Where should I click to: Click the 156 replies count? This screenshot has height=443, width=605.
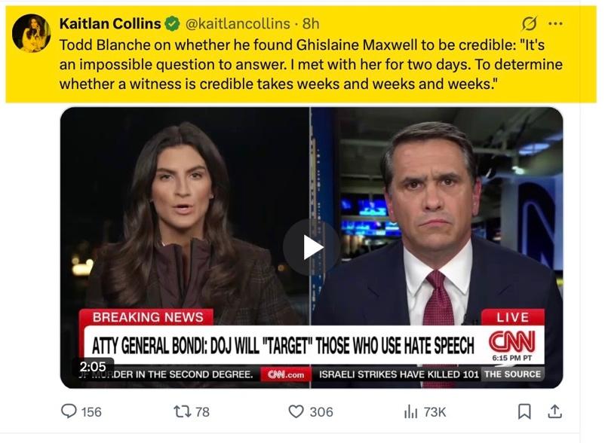pyautogui.click(x=91, y=412)
